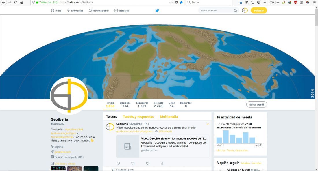The width and height of the screenshot is (318, 171).
Task: Expand the tweet options chevron
Action: 208,124
